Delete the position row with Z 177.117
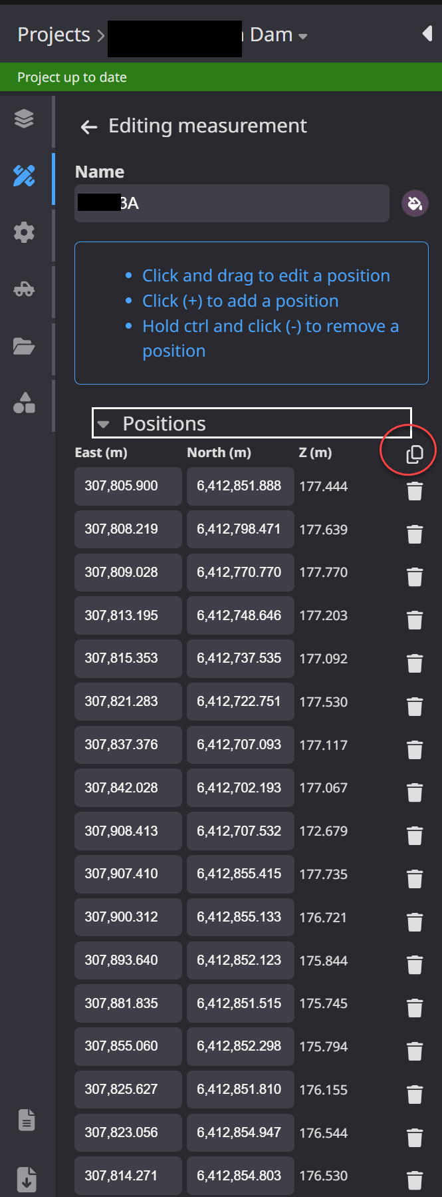 click(x=415, y=749)
